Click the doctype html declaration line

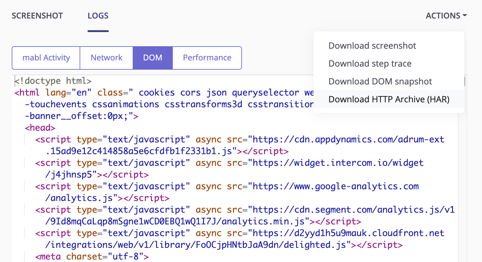point(52,81)
